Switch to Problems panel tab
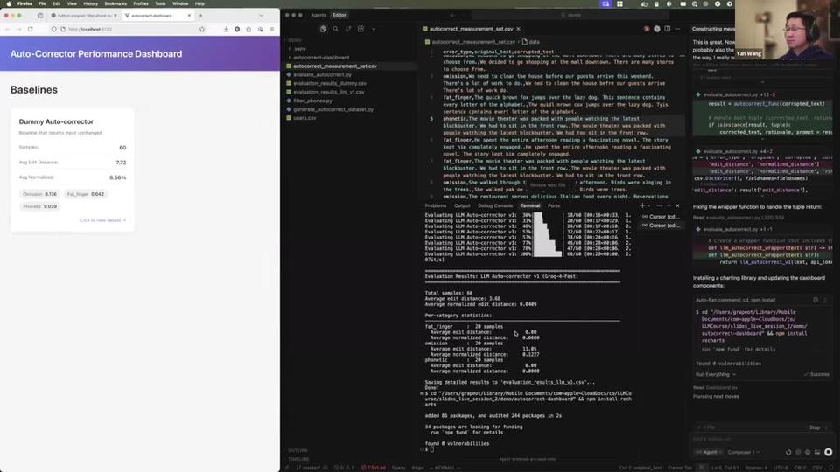 tap(436, 206)
